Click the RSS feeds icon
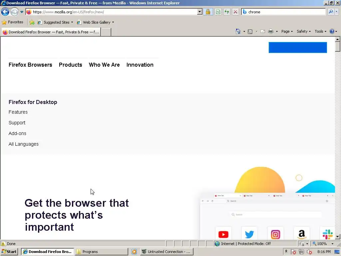The height and width of the screenshot is (256, 341). point(250,32)
